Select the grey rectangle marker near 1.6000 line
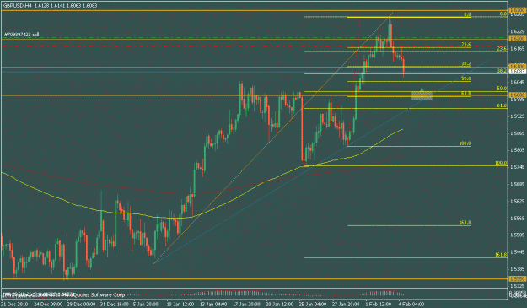This screenshot has width=527, height=308. [422, 96]
